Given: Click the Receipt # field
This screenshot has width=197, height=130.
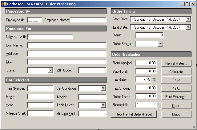Looking at the screenshot, I should click(146, 105).
